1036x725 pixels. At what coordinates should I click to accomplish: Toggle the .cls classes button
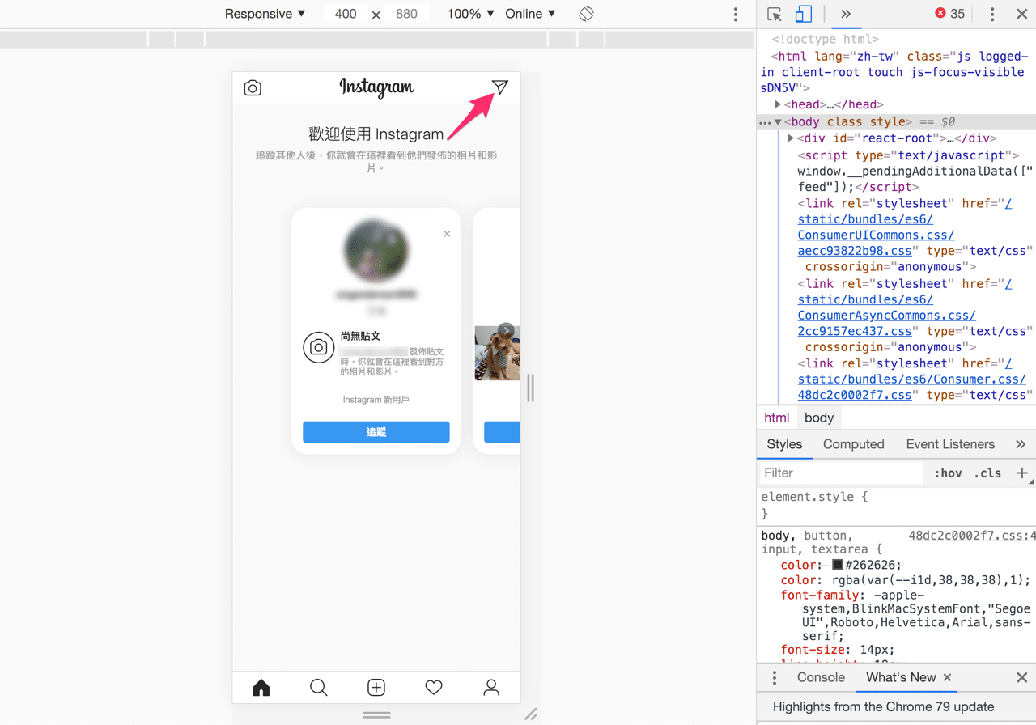coord(987,473)
